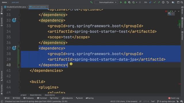Open the Project tool window

coord(2,10)
